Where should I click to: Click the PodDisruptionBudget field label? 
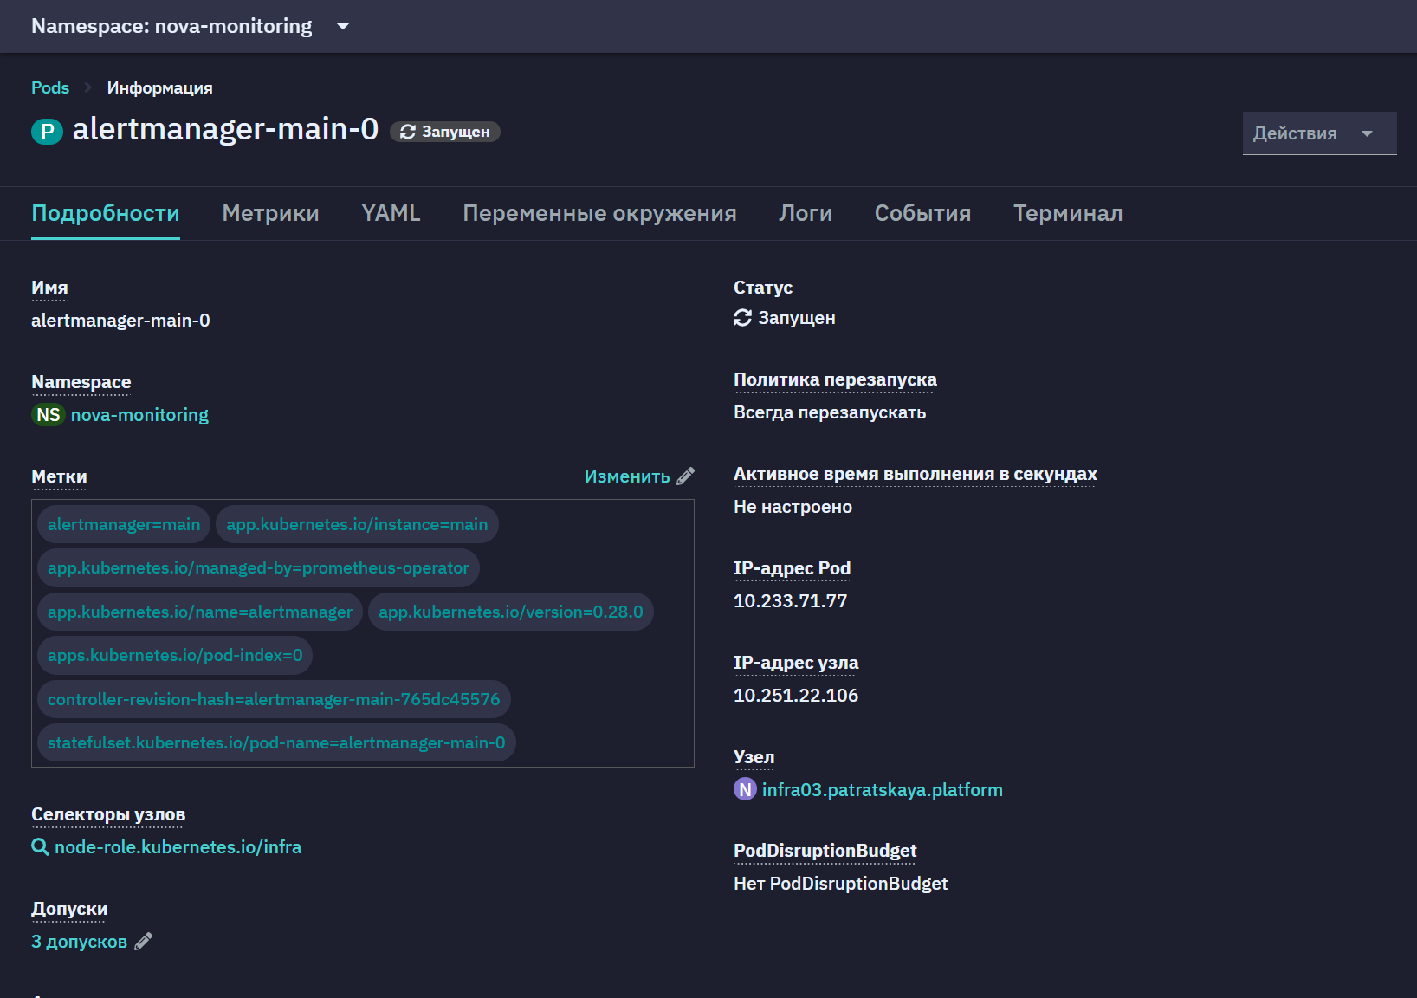(825, 851)
